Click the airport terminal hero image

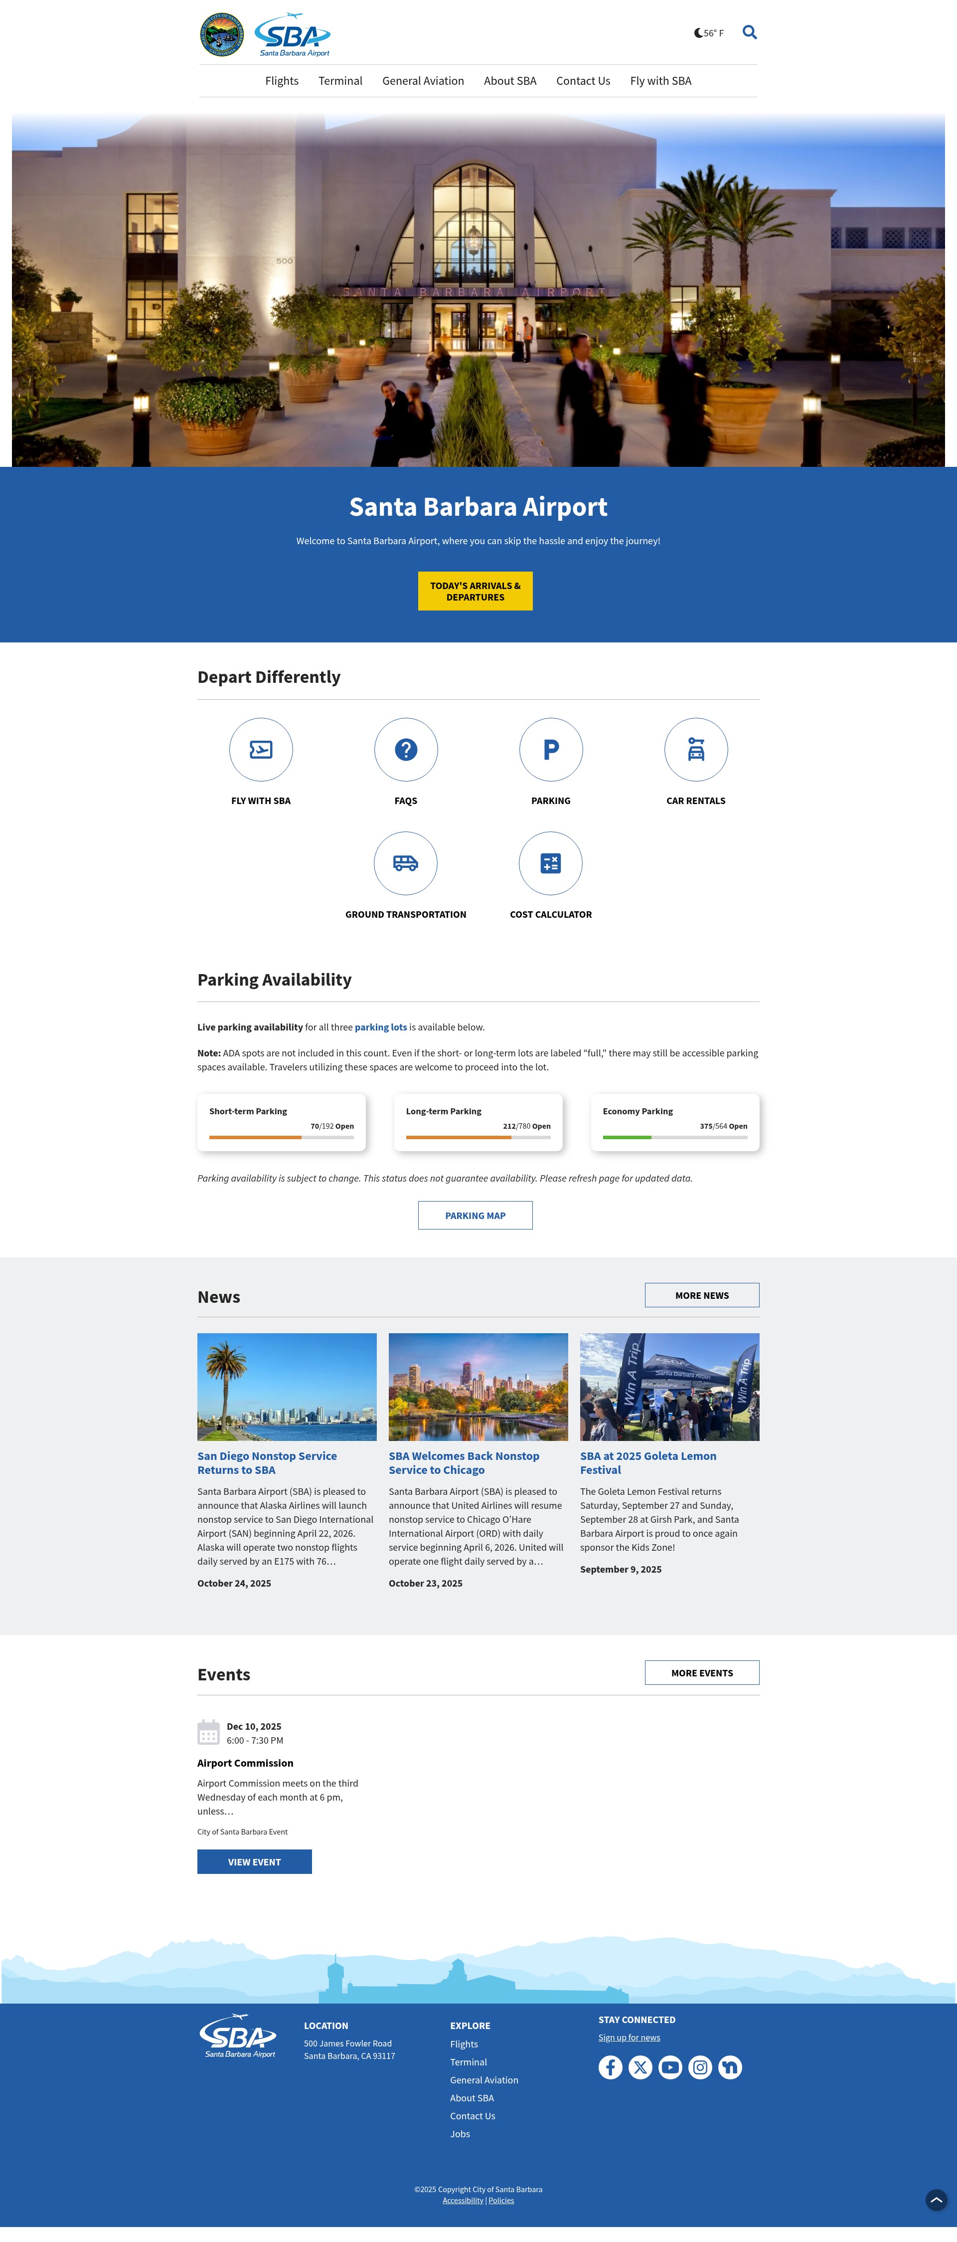478,290
